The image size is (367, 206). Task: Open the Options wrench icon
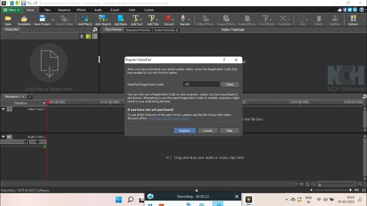pos(353,19)
